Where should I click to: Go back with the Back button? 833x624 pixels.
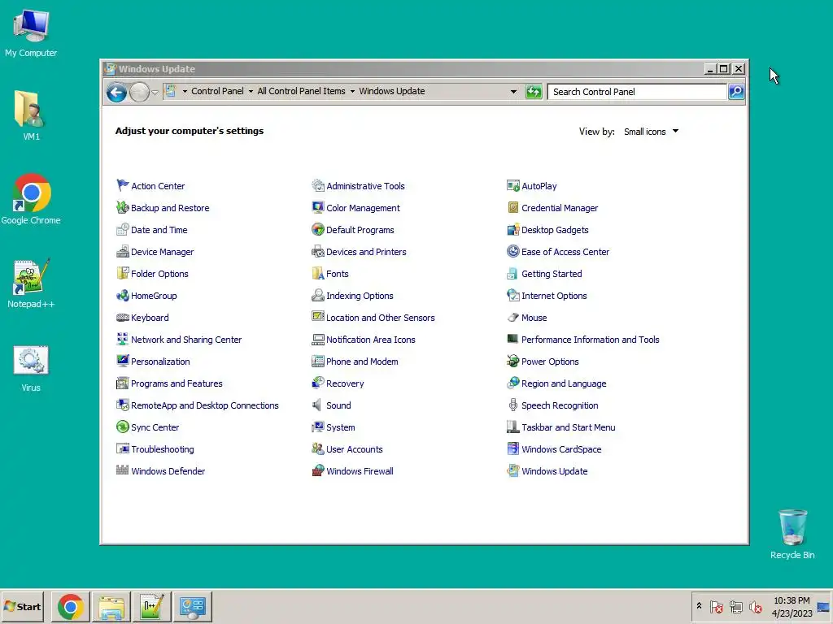point(116,93)
